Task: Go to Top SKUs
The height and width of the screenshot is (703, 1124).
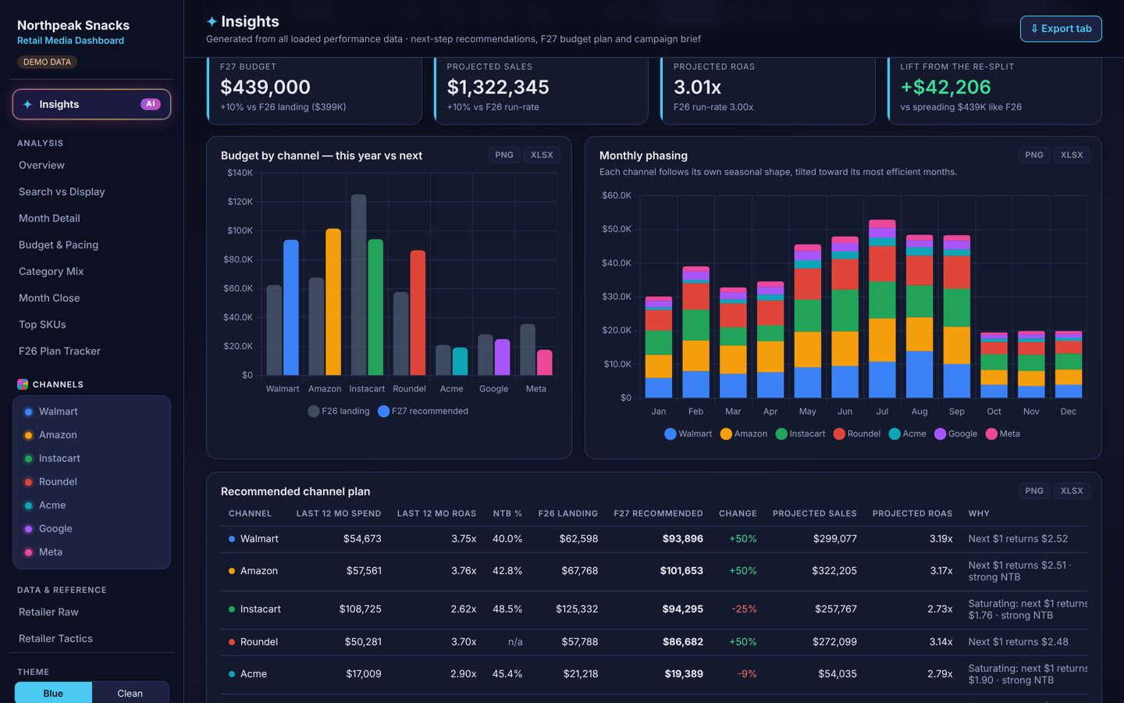Action: click(91, 325)
